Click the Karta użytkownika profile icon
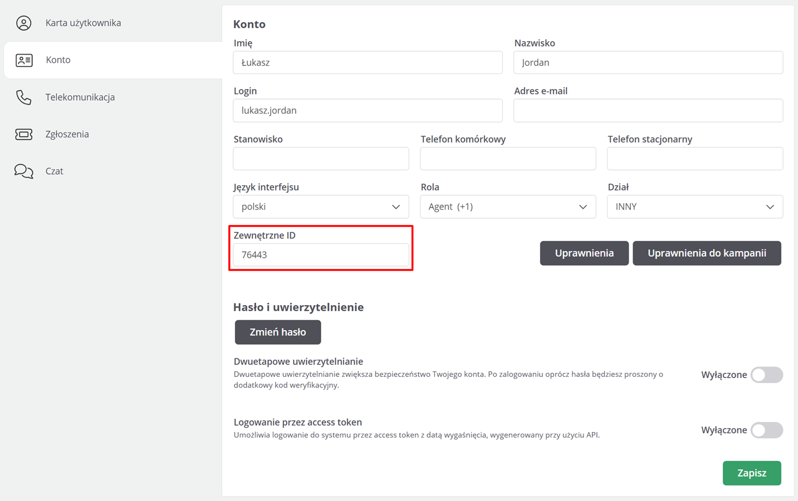The width and height of the screenshot is (798, 501). 23,23
